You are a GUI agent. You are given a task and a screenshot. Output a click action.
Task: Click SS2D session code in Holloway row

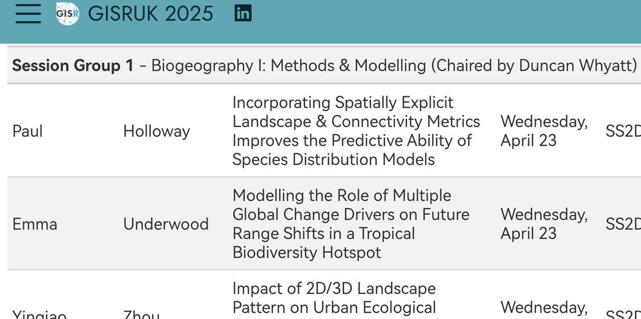pyautogui.click(x=623, y=131)
